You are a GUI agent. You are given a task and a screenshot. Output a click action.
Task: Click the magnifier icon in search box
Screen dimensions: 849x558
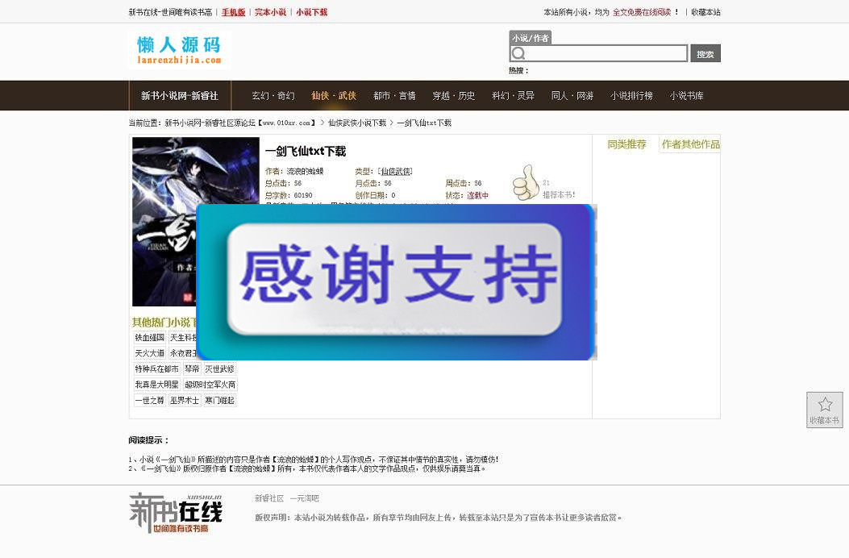coord(518,53)
